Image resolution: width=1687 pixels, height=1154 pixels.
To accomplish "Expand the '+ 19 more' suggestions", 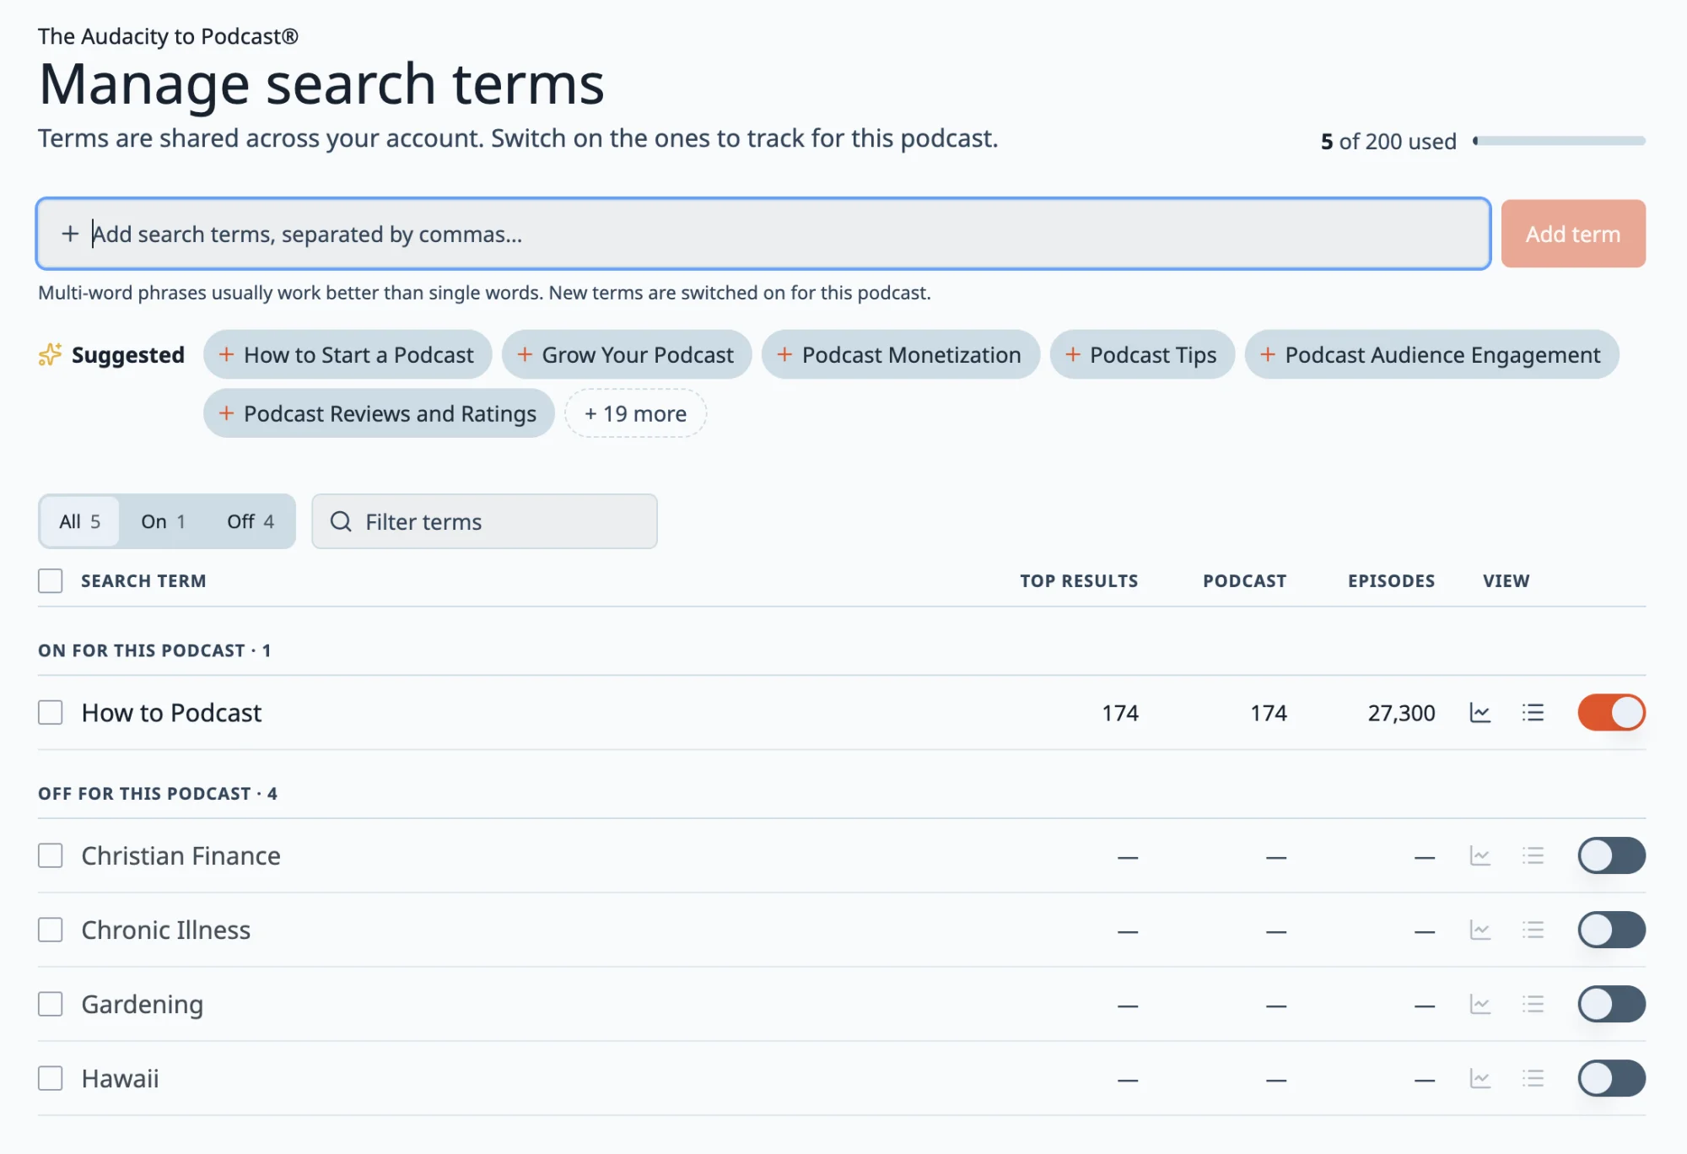I will (635, 413).
